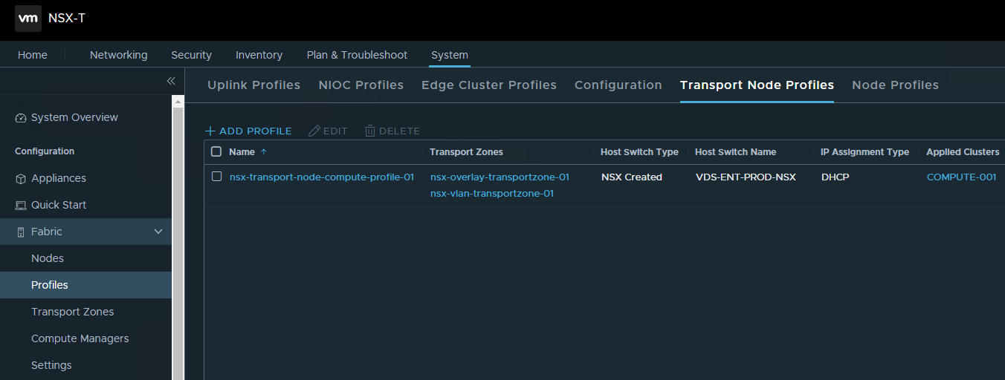Viewport: 1005px width, 380px height.
Task: Open nsx-overlay-transportzone-01 link
Action: pos(500,177)
